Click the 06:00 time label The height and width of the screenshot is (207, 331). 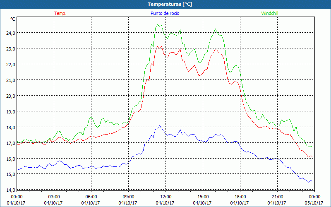coord(91,197)
